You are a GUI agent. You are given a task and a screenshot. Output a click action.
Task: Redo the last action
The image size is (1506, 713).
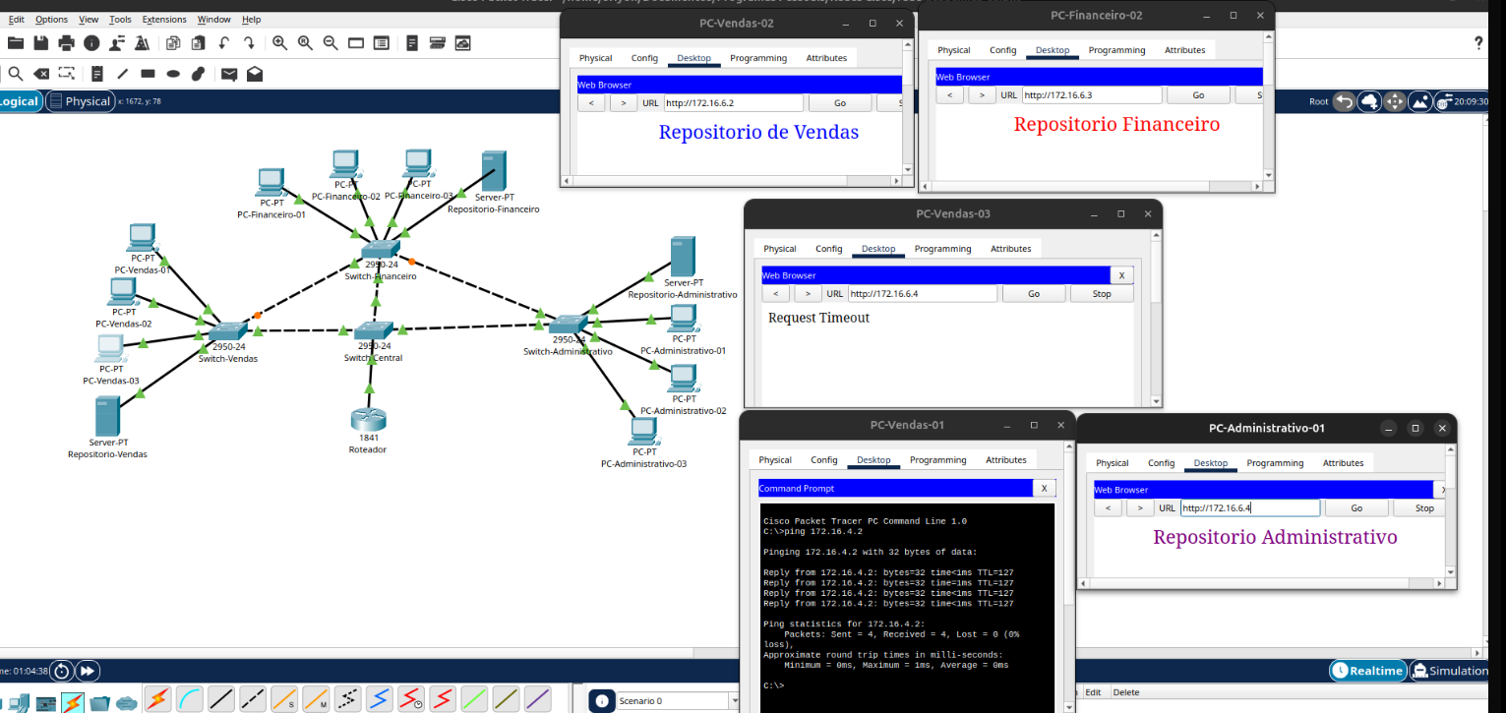(249, 43)
